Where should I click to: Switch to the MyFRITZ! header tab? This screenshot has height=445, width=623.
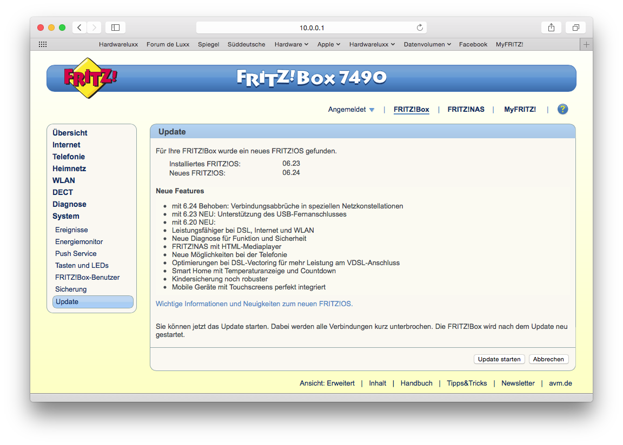click(520, 110)
